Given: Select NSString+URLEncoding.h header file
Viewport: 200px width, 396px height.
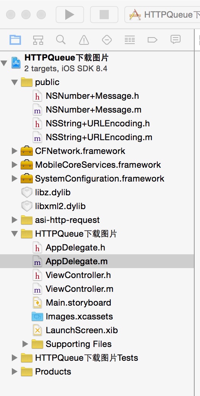Looking at the screenshot, I should 97,123.
